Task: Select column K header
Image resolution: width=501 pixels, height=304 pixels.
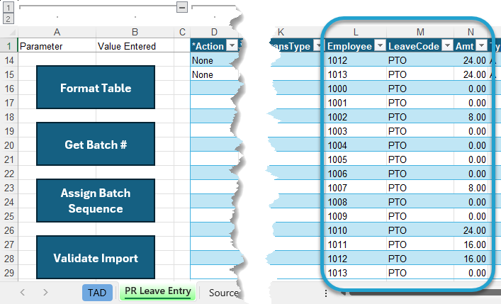Action: pos(281,32)
